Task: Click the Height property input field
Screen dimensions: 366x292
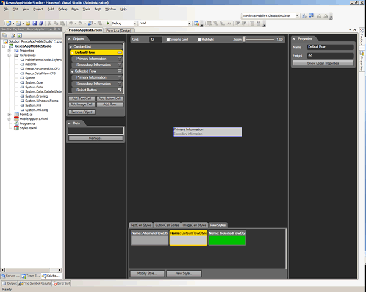Action: pos(330,55)
